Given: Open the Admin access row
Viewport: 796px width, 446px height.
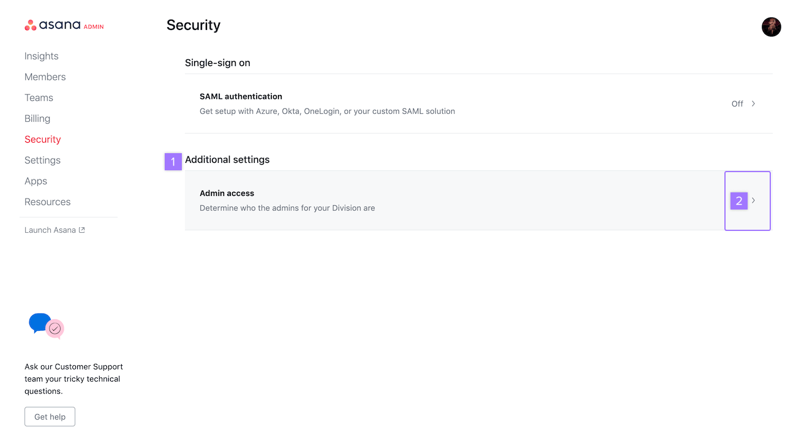Looking at the screenshot, I should pyautogui.click(x=479, y=200).
